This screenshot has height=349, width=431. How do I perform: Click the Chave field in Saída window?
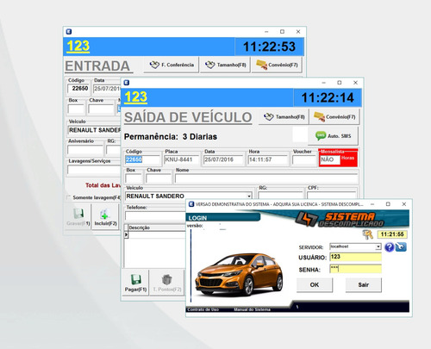pos(159,179)
